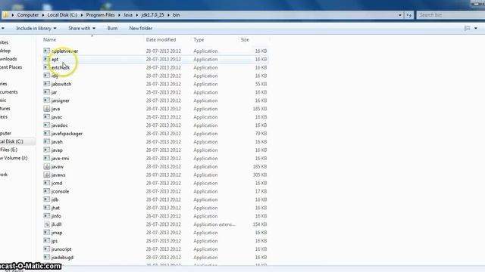This screenshot has height=272, width=485.
Task: Open the Share with dropdown
Action: (82, 29)
